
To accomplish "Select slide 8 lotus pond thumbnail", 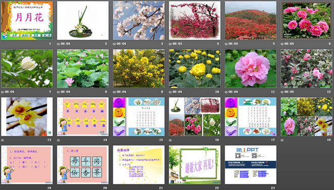I will click(83, 69).
